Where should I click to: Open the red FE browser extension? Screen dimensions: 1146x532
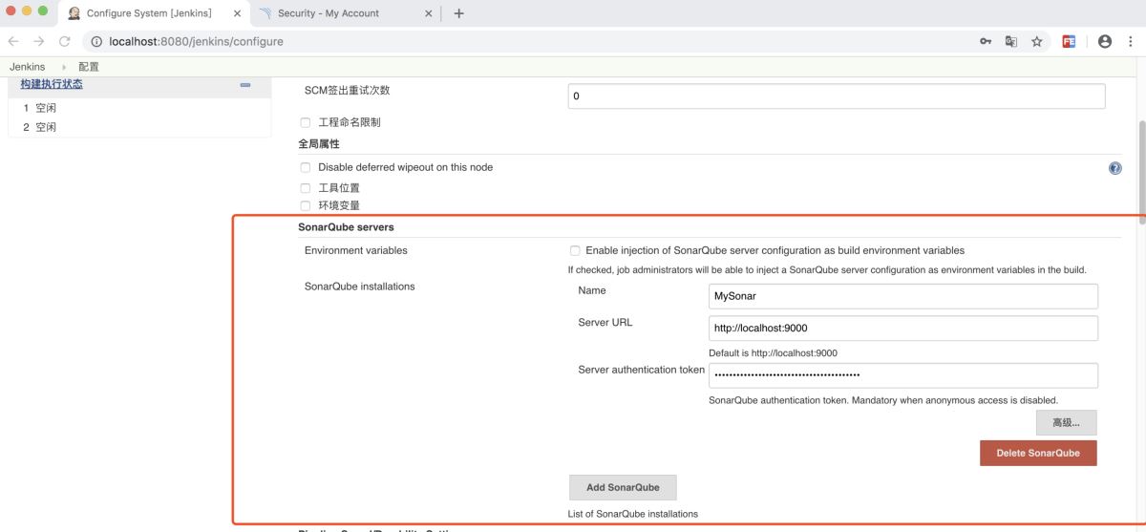tap(1070, 41)
